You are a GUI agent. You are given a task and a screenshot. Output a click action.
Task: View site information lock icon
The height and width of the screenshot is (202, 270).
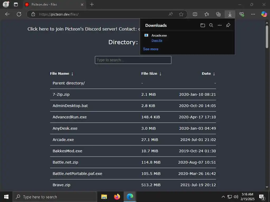click(x=33, y=14)
